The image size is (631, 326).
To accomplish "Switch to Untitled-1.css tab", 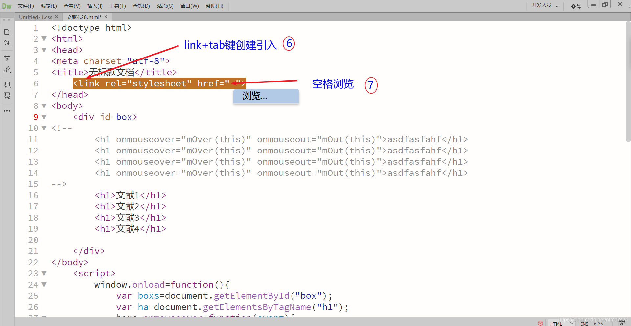I will 35,17.
